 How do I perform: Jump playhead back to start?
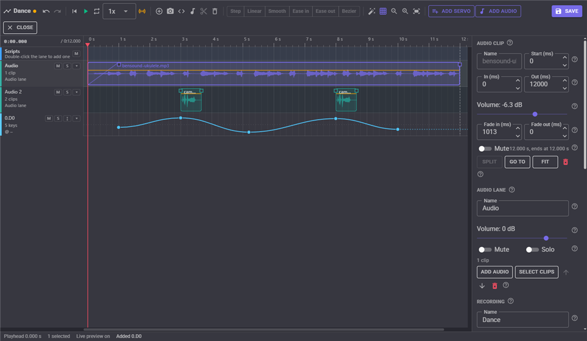click(x=75, y=11)
